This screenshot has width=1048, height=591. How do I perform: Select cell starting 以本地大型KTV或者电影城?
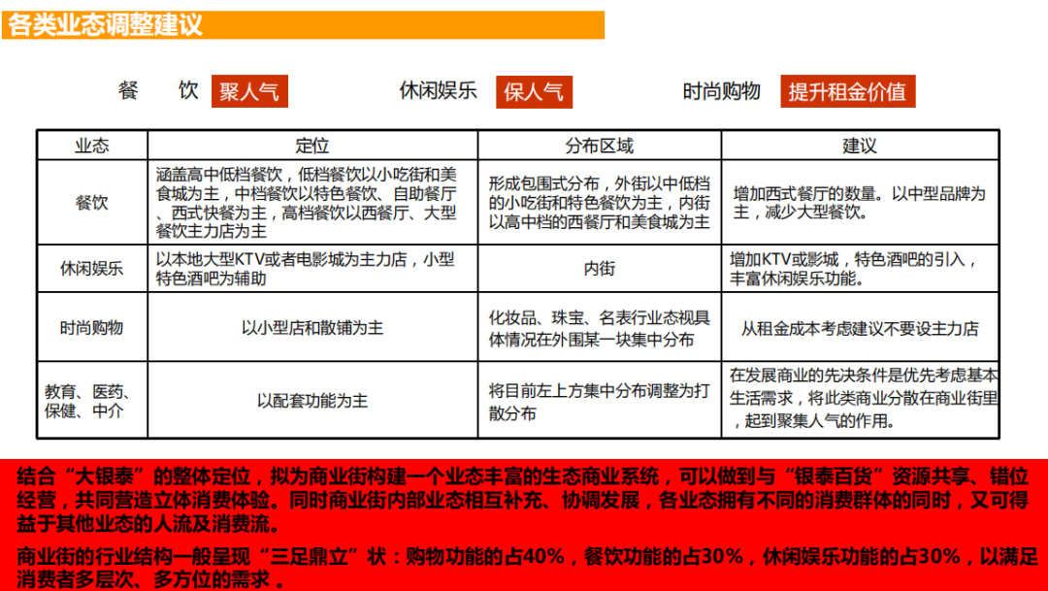[x=312, y=268]
